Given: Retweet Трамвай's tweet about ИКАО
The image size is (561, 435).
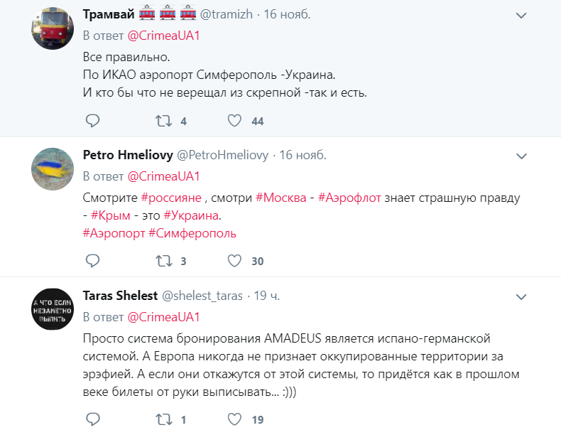Looking at the screenshot, I should tap(164, 121).
